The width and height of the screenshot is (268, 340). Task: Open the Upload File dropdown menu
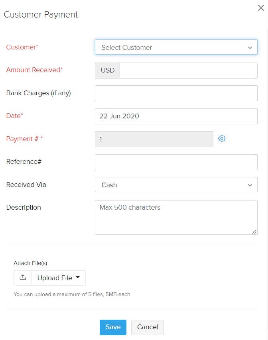[x=59, y=278]
